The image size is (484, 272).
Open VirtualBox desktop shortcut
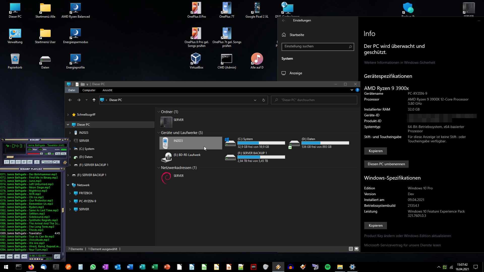pyautogui.click(x=196, y=61)
